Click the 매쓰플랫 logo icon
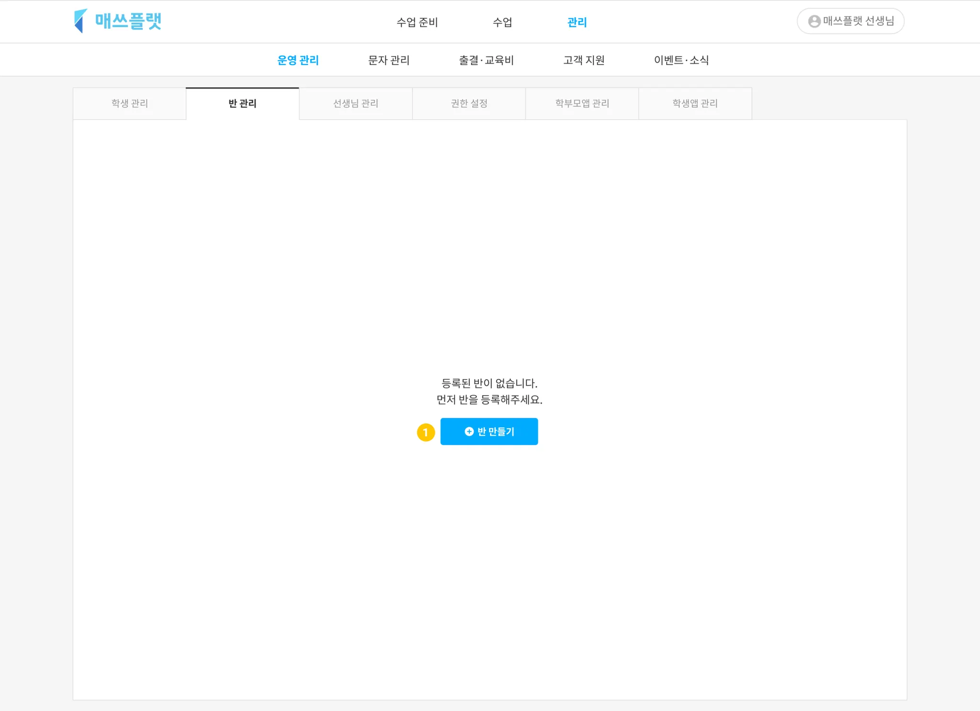The height and width of the screenshot is (711, 980). coord(80,21)
